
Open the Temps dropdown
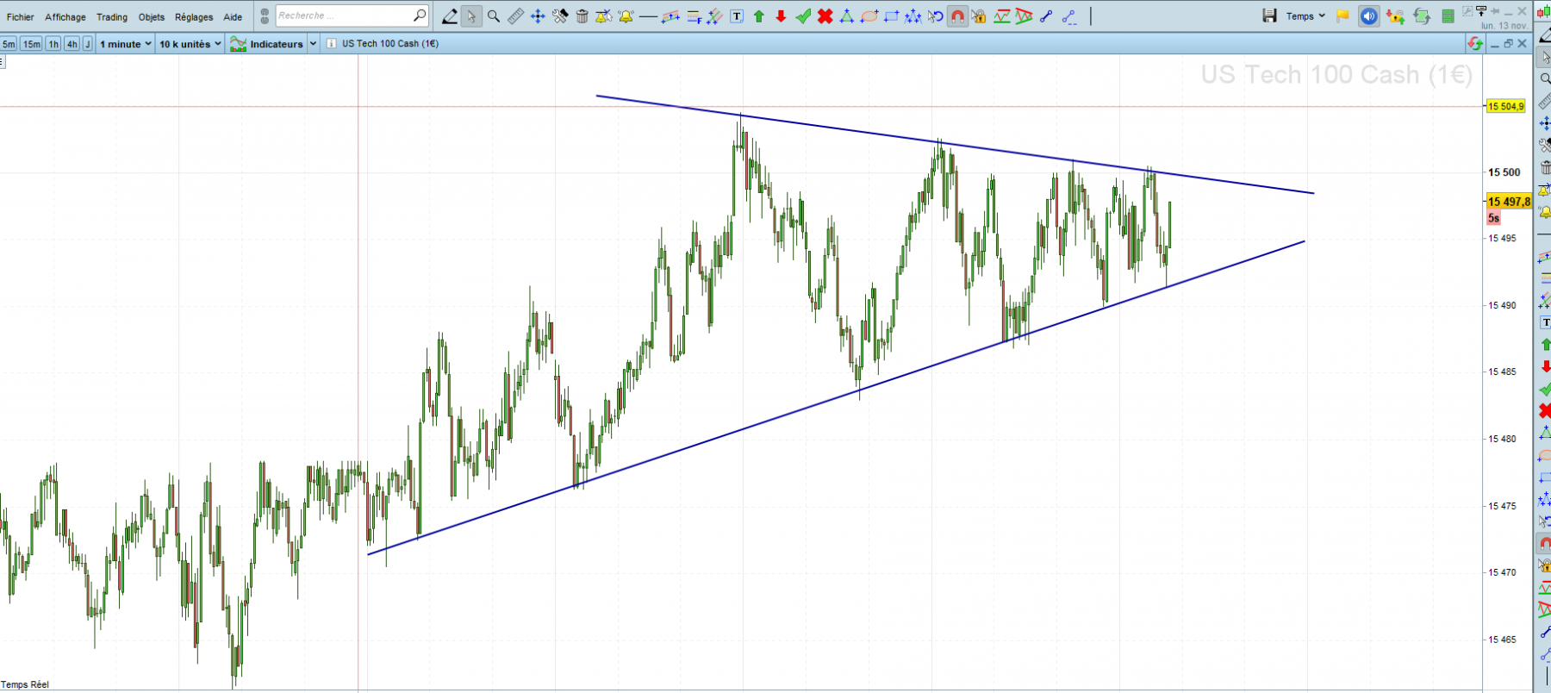pos(1305,16)
